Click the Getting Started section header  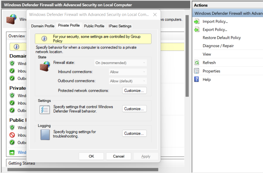pyautogui.click(x=22, y=163)
